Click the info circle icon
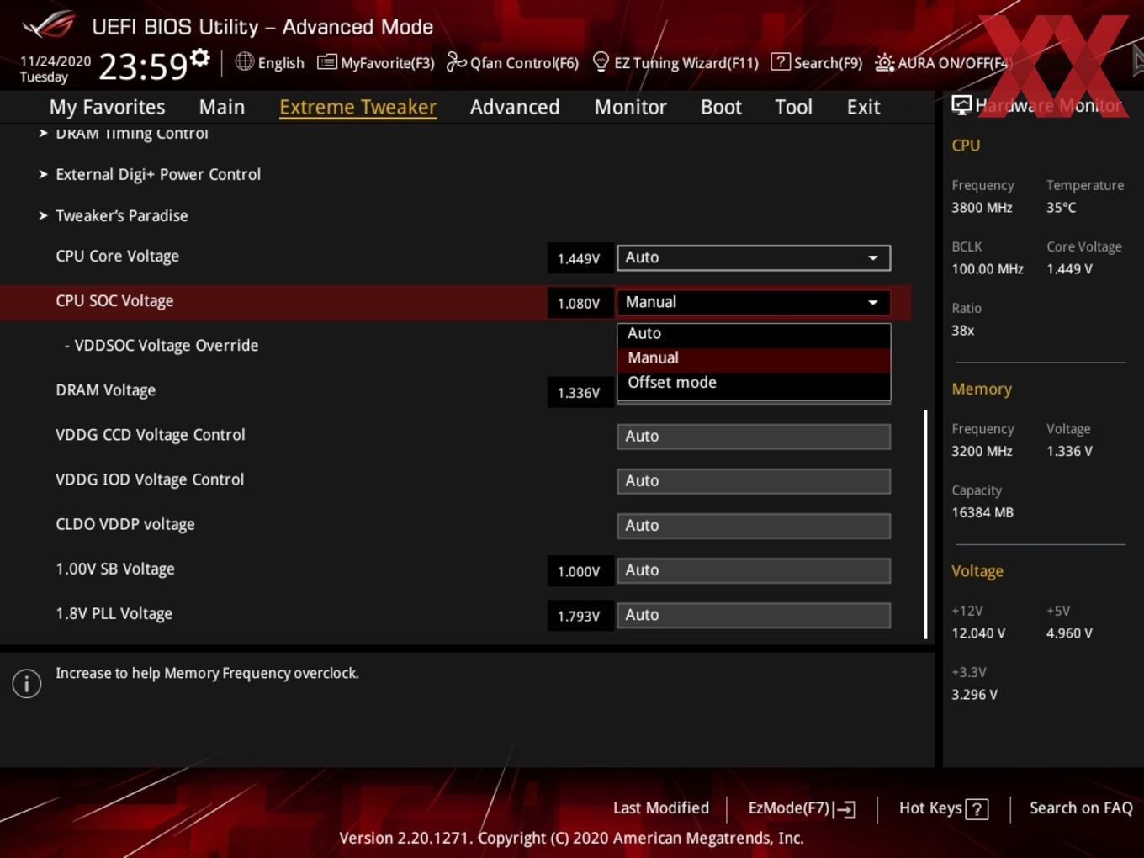The width and height of the screenshot is (1144, 858). pyautogui.click(x=27, y=684)
